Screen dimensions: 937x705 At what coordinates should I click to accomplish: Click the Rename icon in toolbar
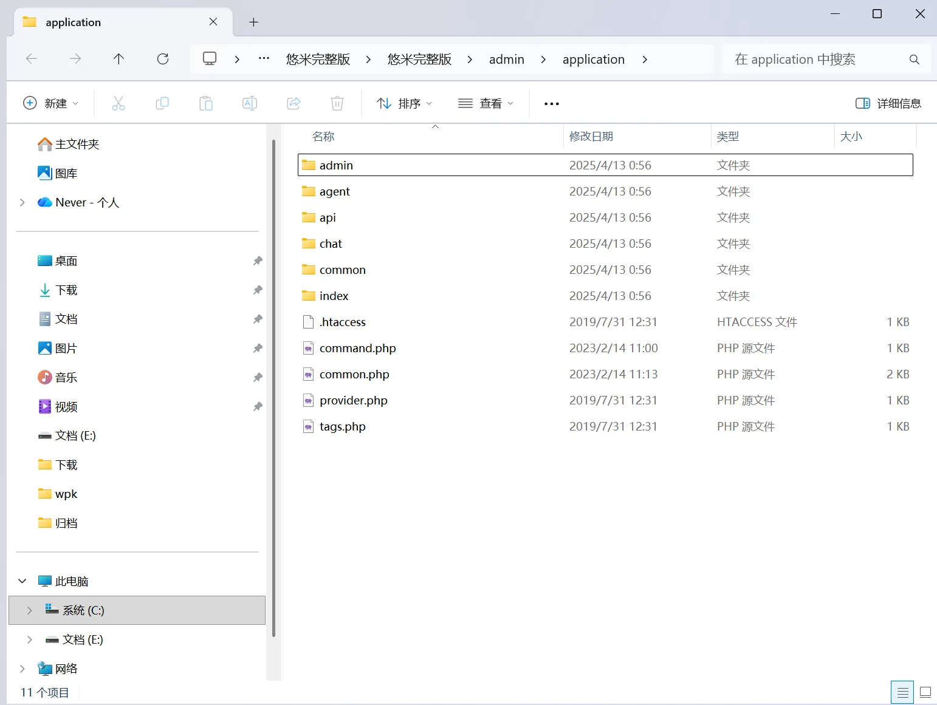click(x=250, y=103)
